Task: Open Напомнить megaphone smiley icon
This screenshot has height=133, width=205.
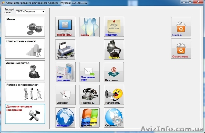Action: [114, 94]
